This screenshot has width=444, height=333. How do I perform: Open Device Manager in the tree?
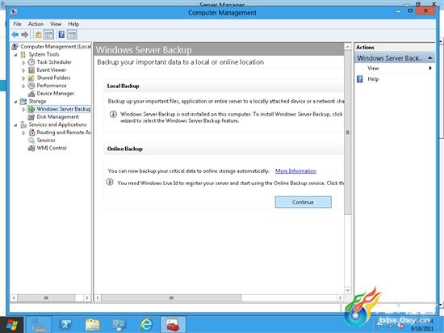click(55, 93)
